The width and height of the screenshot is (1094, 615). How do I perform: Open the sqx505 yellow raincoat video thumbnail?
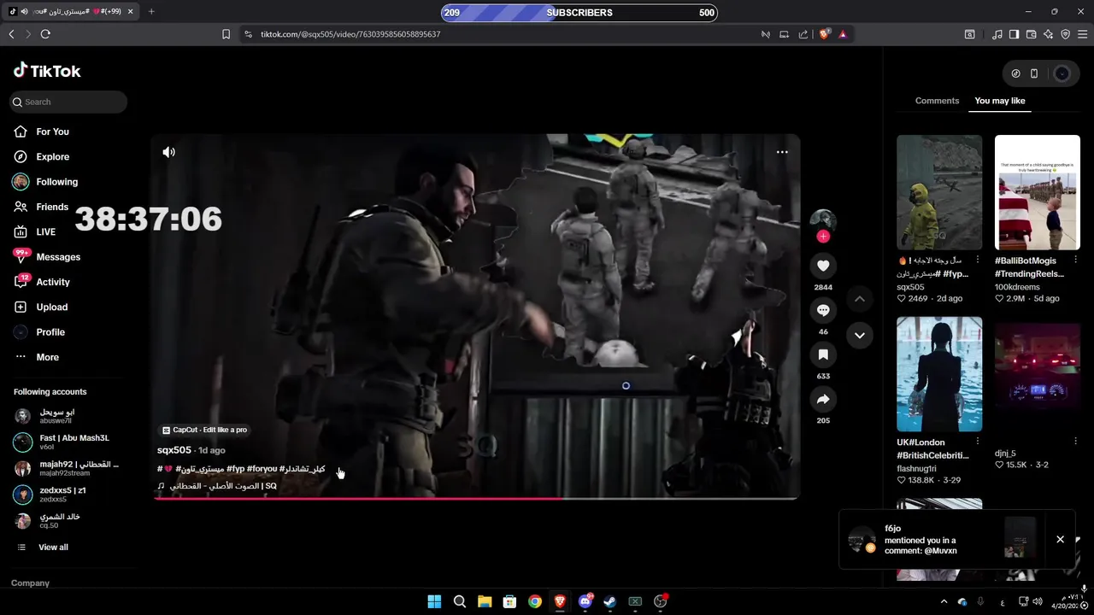pos(939,192)
